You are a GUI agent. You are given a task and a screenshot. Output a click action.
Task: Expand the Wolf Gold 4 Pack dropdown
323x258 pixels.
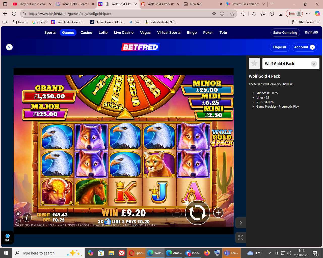[x=314, y=64]
